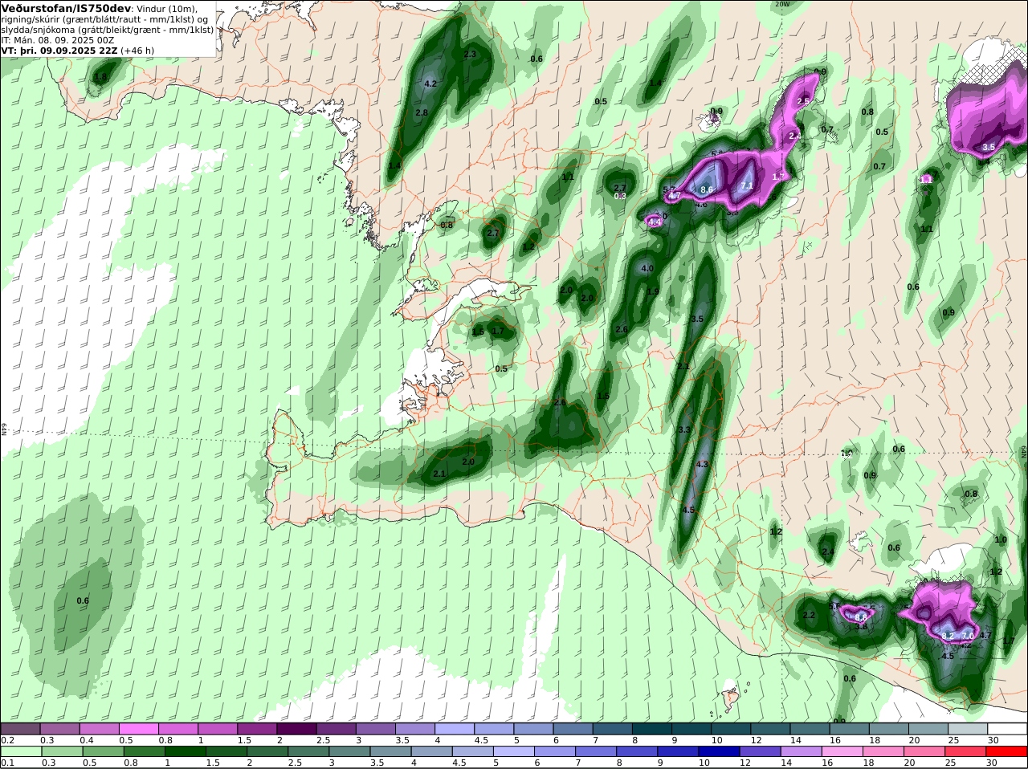Select the pink 18 rain legend swatch

883,751
